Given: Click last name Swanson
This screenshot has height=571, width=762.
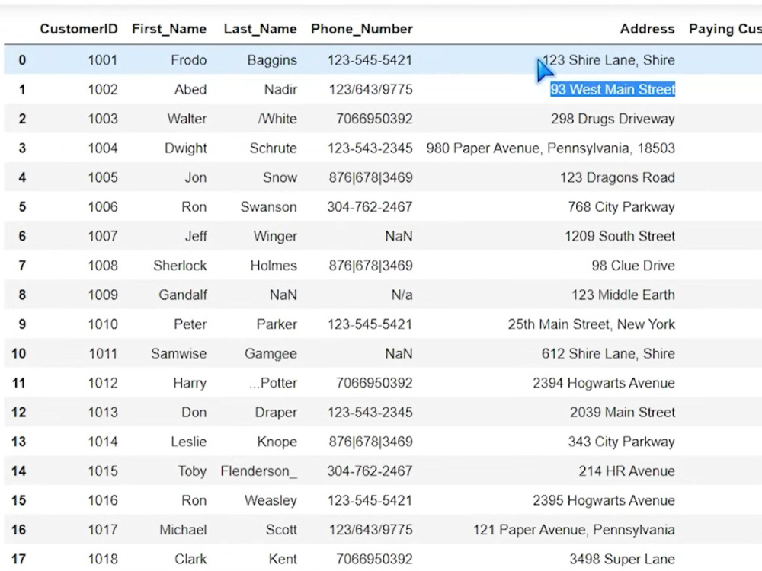Looking at the screenshot, I should (x=269, y=207).
